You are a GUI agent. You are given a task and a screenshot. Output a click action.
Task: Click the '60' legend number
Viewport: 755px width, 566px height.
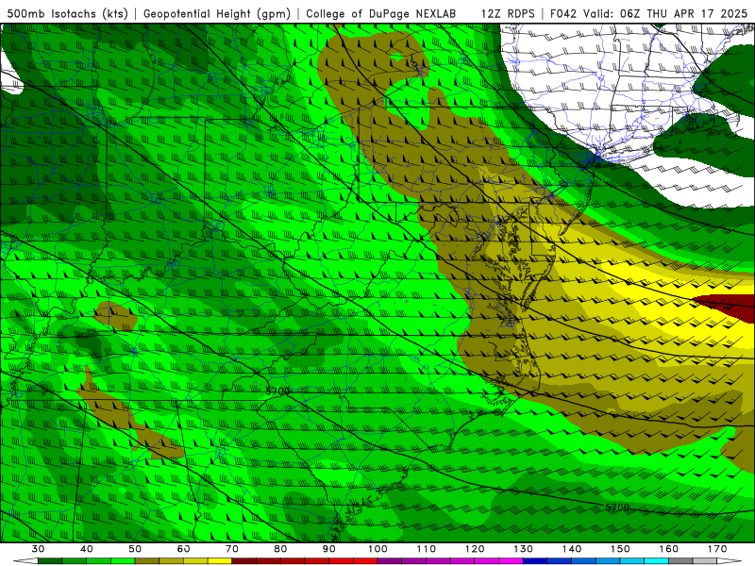point(183,549)
